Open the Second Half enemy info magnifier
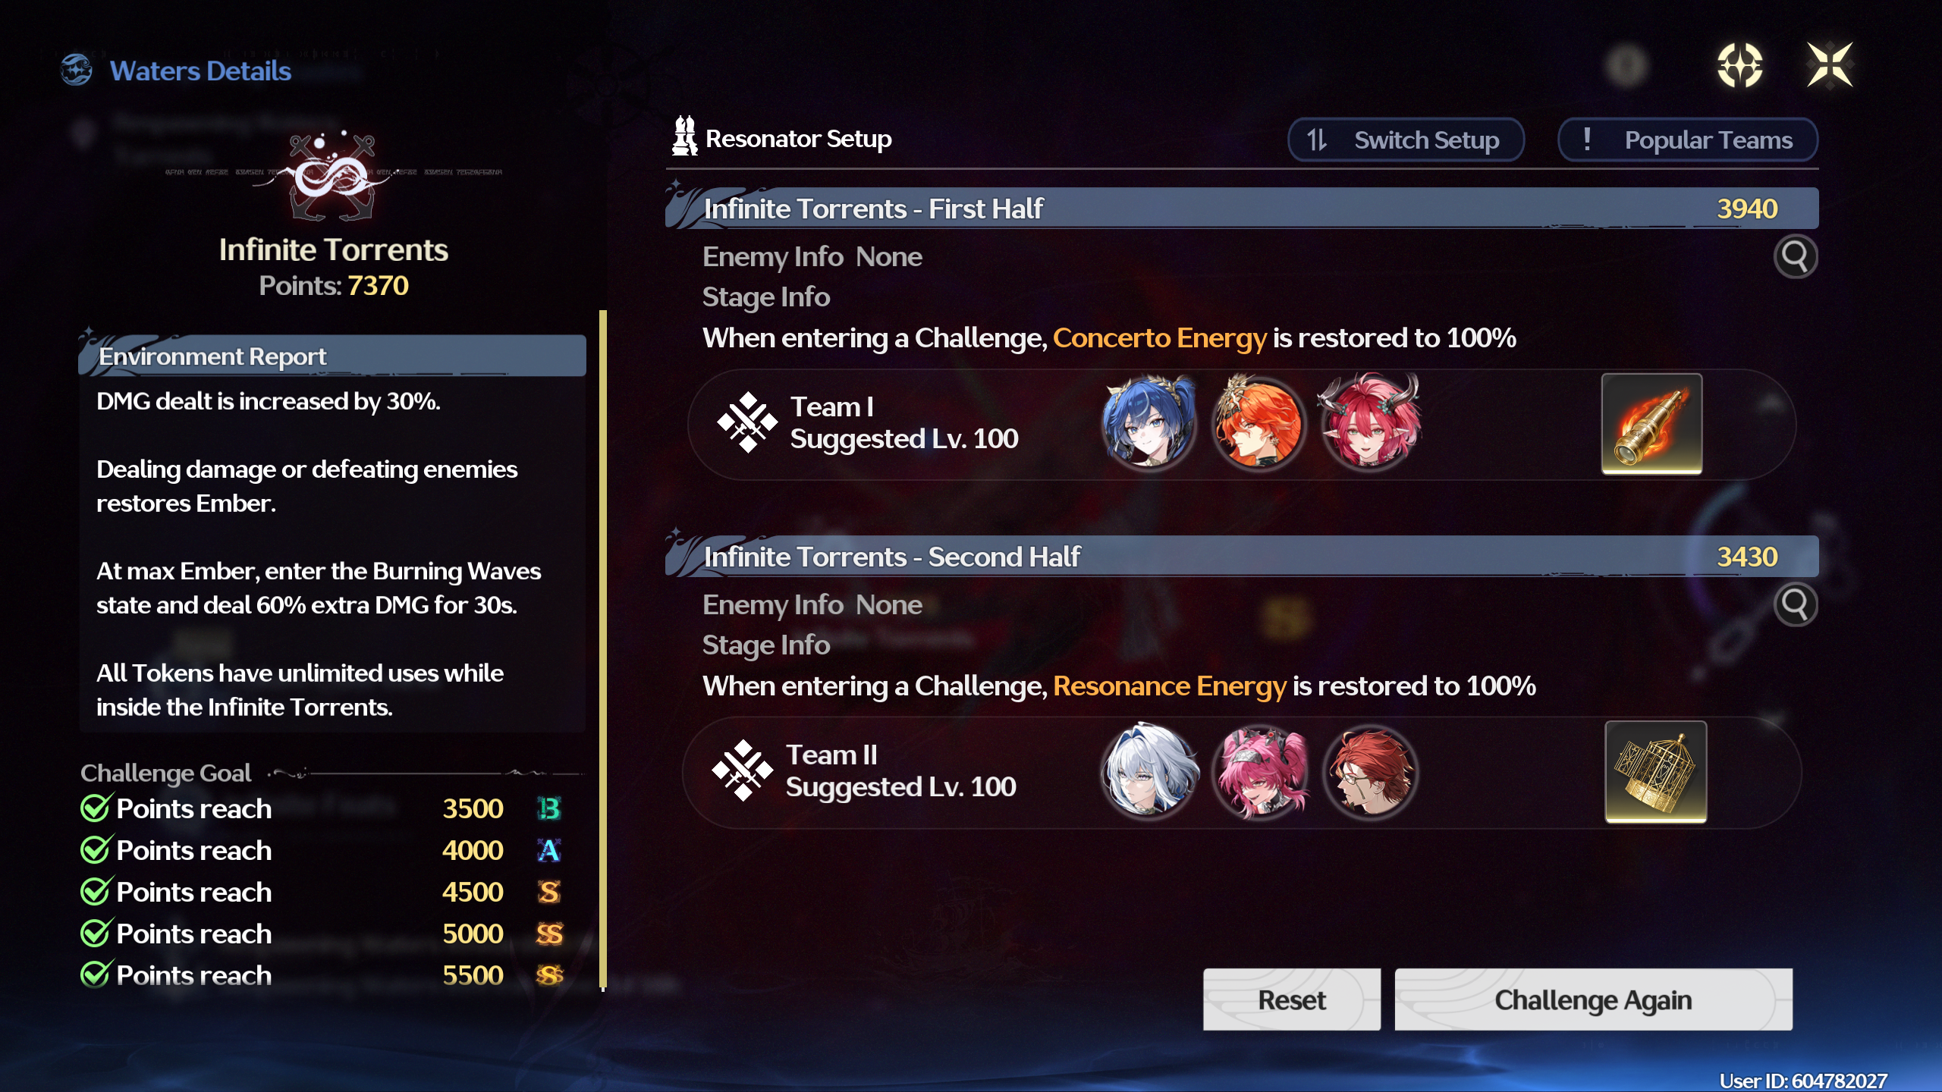 [1795, 604]
